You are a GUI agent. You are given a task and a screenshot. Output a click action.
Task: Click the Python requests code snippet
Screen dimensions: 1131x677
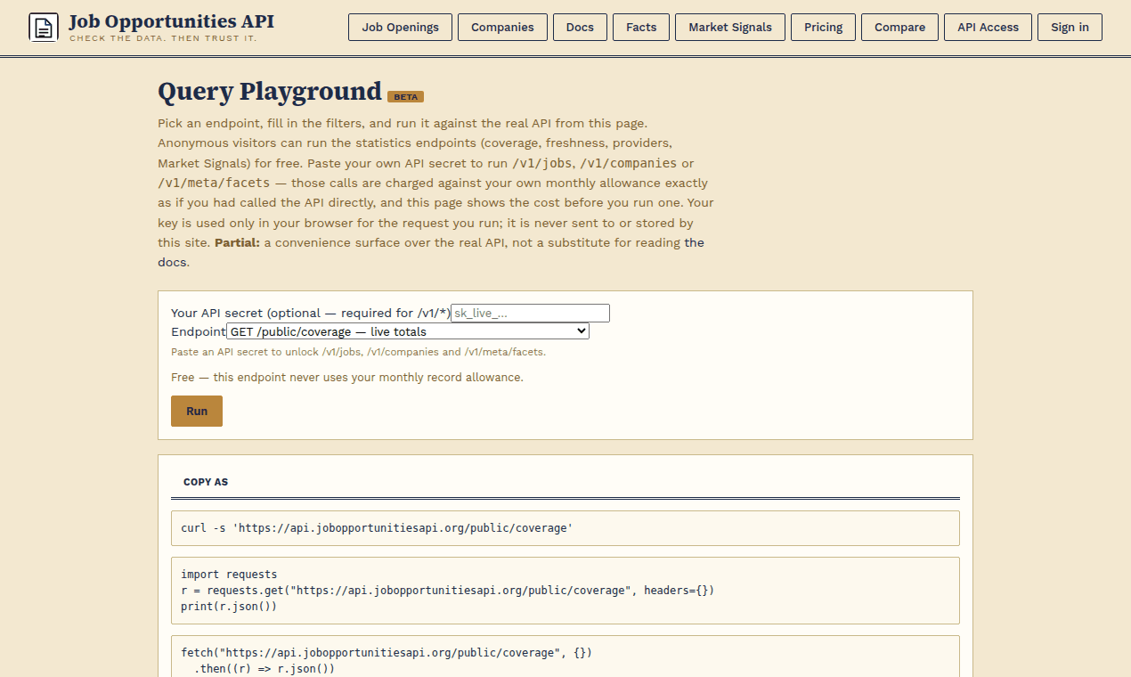[565, 591]
